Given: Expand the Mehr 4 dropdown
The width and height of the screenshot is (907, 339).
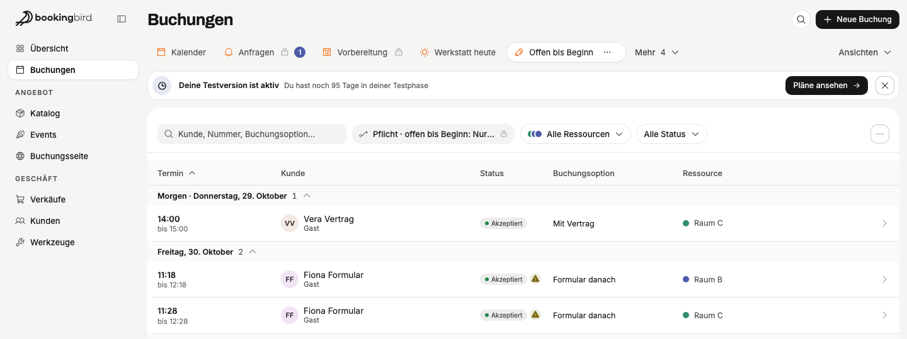Looking at the screenshot, I should (657, 52).
